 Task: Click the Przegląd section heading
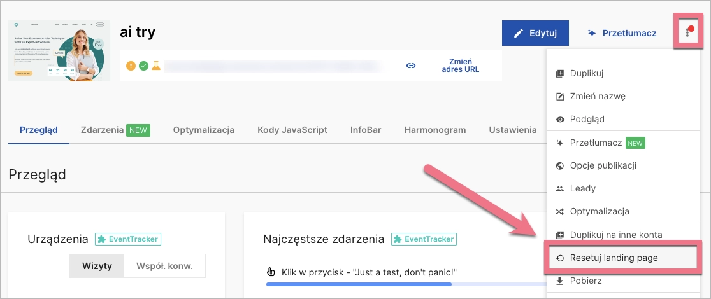point(37,174)
